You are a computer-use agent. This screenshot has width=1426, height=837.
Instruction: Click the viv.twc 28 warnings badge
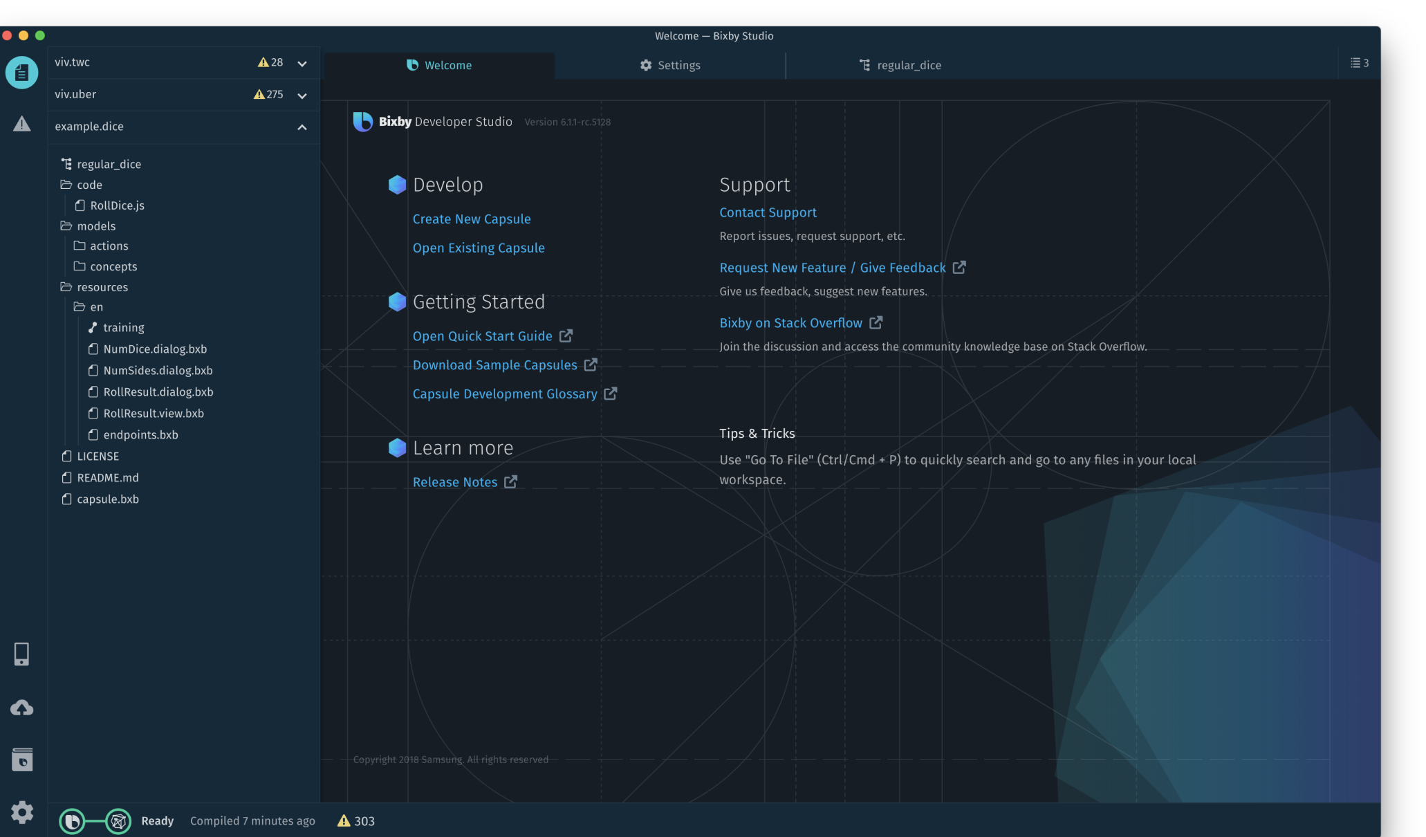[270, 62]
